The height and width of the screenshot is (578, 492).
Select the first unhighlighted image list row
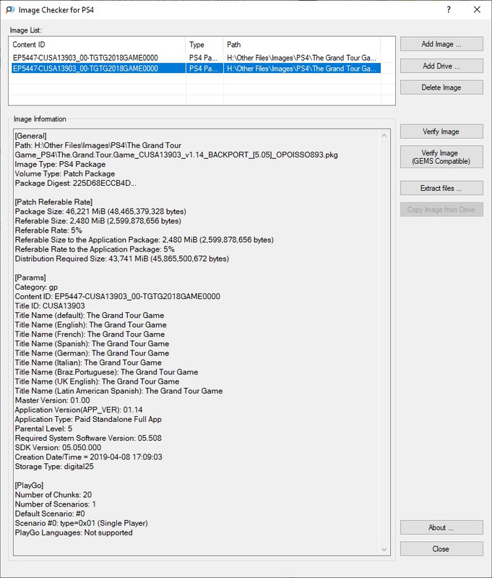point(195,58)
